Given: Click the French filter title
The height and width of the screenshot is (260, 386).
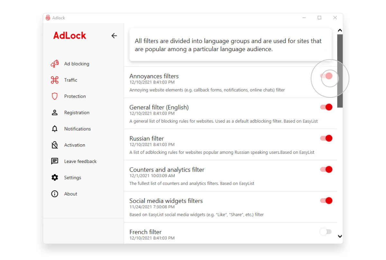Looking at the screenshot, I should coord(145,232).
